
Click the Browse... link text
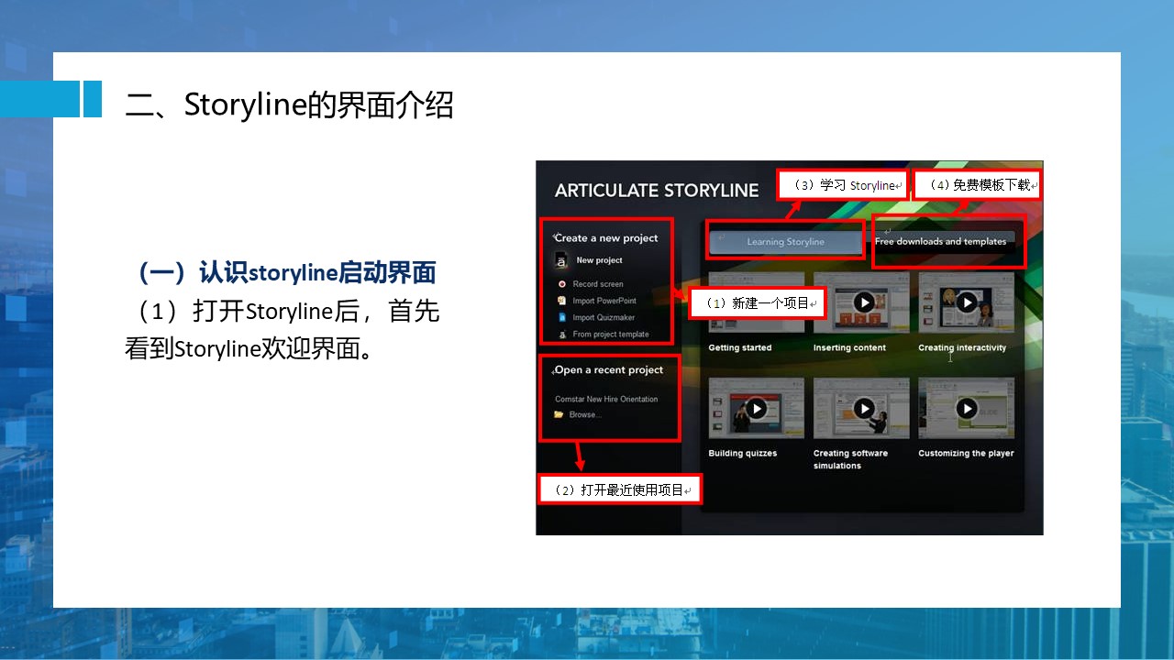tap(585, 415)
